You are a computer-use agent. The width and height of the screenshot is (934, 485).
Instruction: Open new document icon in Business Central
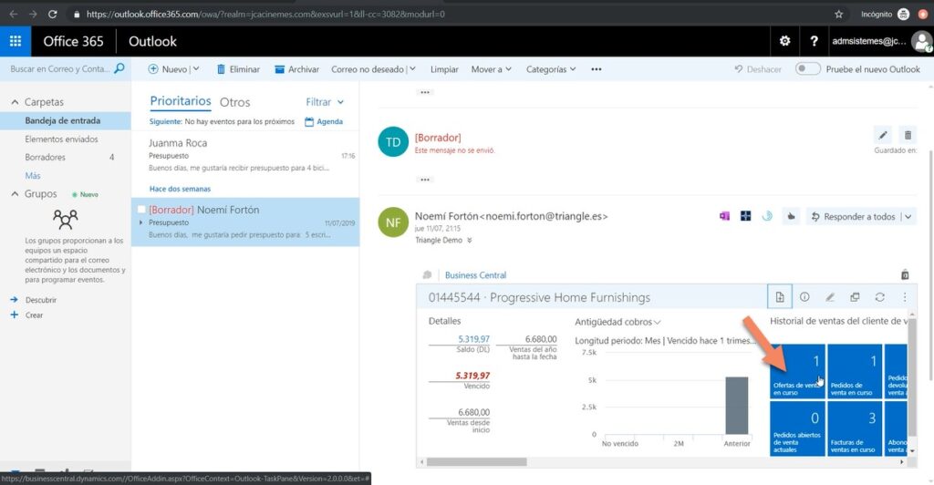tap(780, 297)
